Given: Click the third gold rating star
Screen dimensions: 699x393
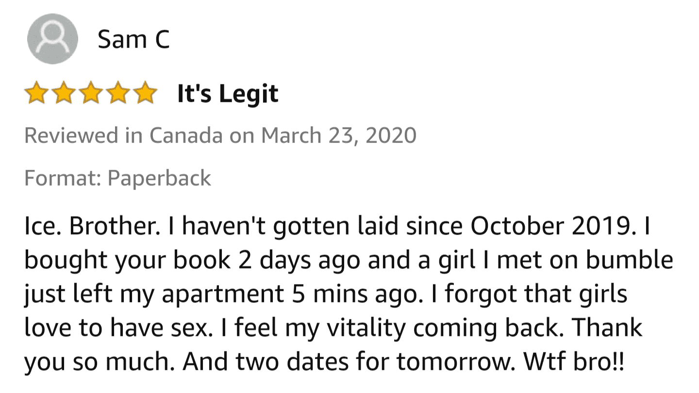Looking at the screenshot, I should point(90,94).
